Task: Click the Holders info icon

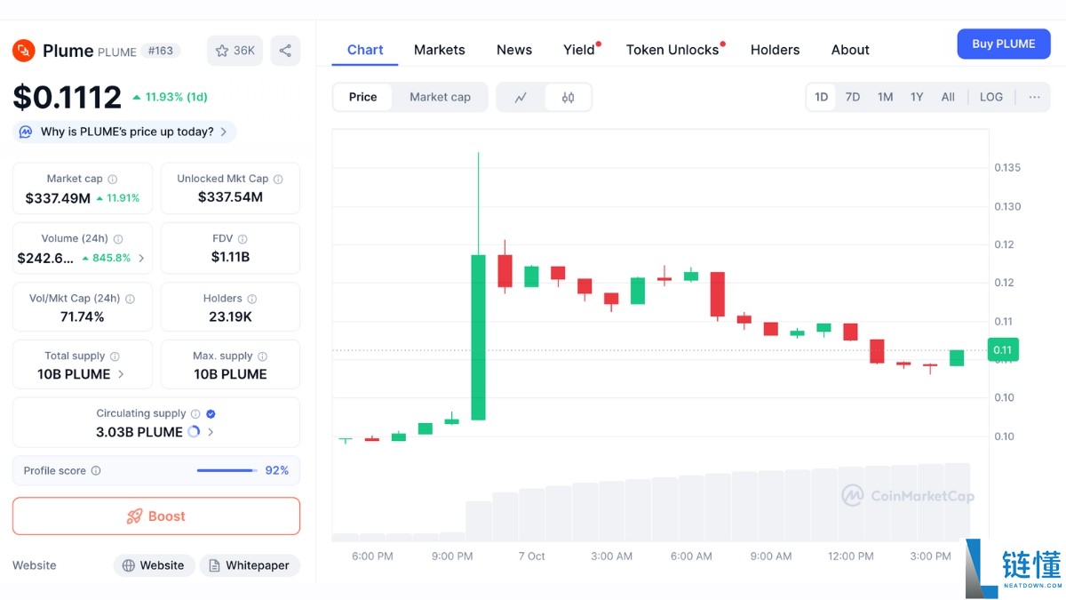Action: pyautogui.click(x=252, y=300)
